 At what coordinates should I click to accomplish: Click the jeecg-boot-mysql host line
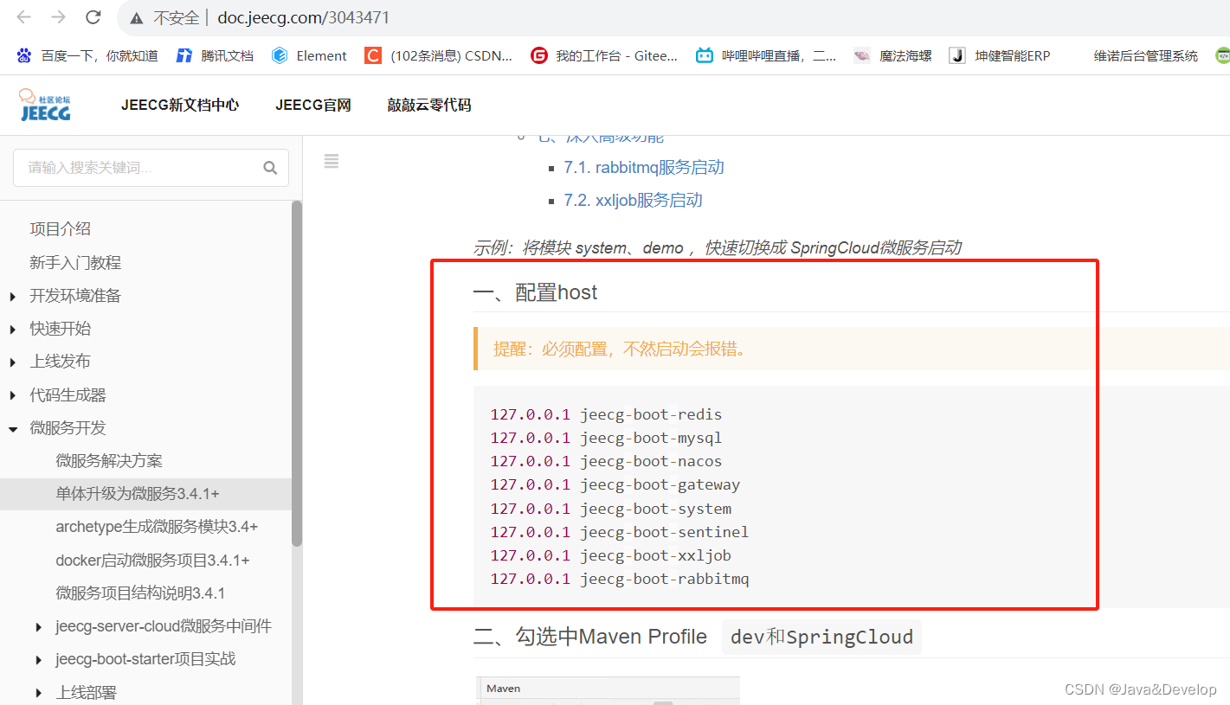click(606, 438)
